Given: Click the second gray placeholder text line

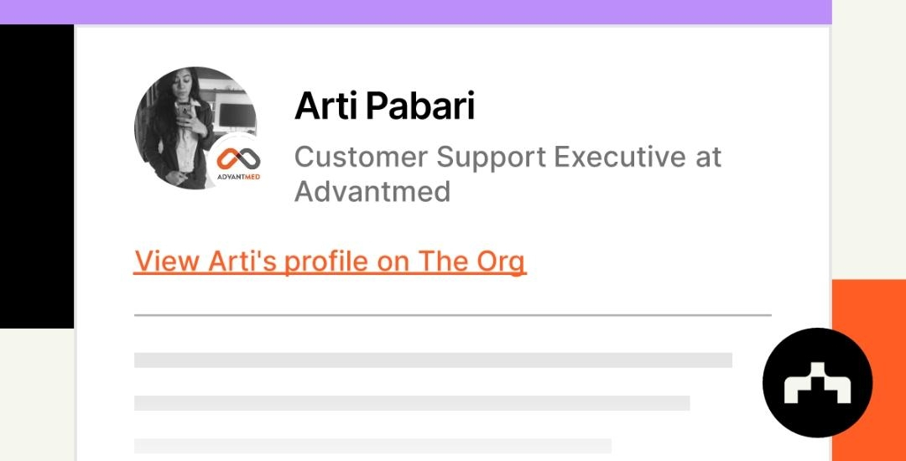Looking at the screenshot, I should pos(411,403).
